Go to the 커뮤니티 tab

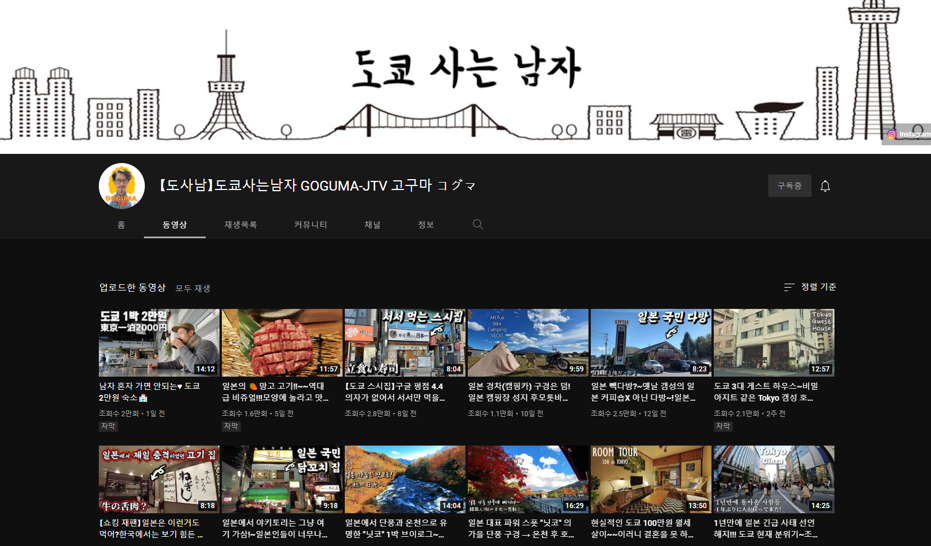(x=310, y=224)
